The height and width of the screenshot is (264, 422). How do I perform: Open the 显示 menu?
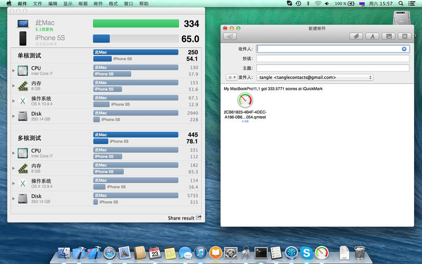pos(68,4)
